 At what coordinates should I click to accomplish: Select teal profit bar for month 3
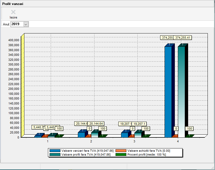tap(138, 135)
